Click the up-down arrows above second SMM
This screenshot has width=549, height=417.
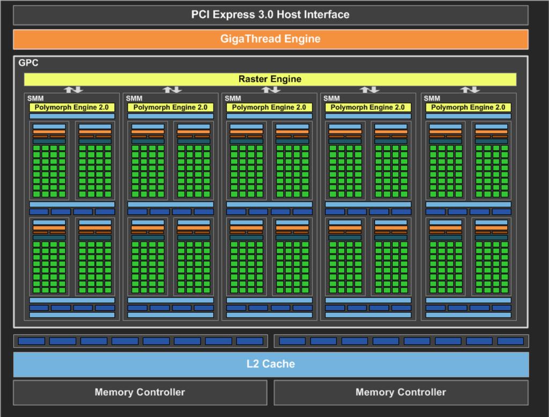click(x=172, y=90)
